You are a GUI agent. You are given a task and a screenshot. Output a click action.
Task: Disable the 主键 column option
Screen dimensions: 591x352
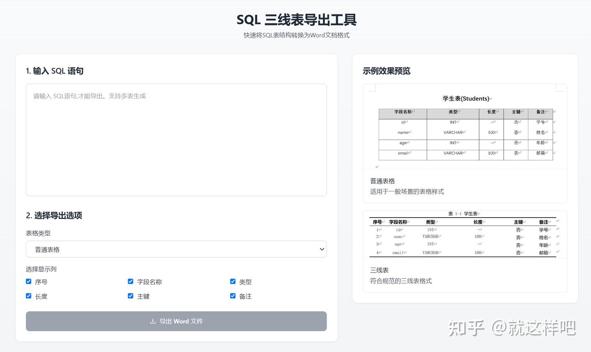click(131, 296)
